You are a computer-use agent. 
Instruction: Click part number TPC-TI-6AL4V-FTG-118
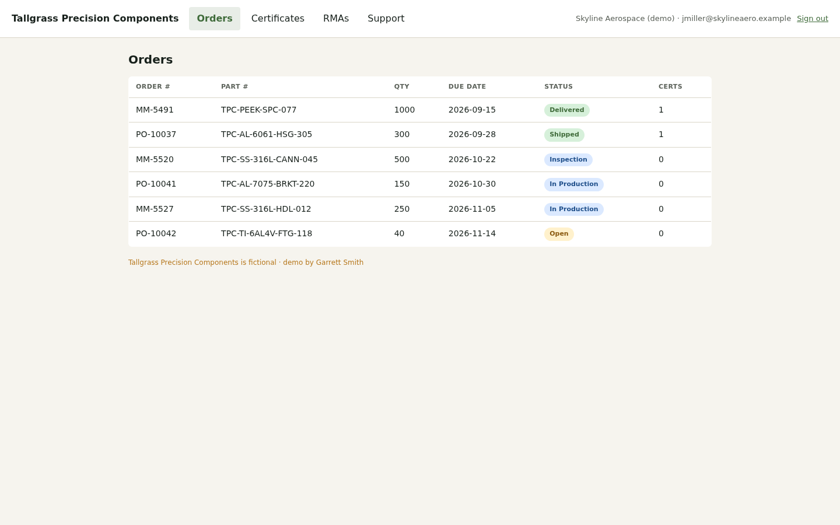(267, 233)
